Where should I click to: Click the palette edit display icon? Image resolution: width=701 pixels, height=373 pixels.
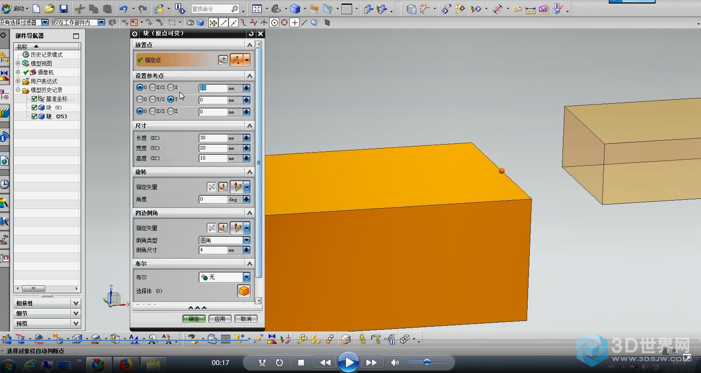tap(459, 9)
